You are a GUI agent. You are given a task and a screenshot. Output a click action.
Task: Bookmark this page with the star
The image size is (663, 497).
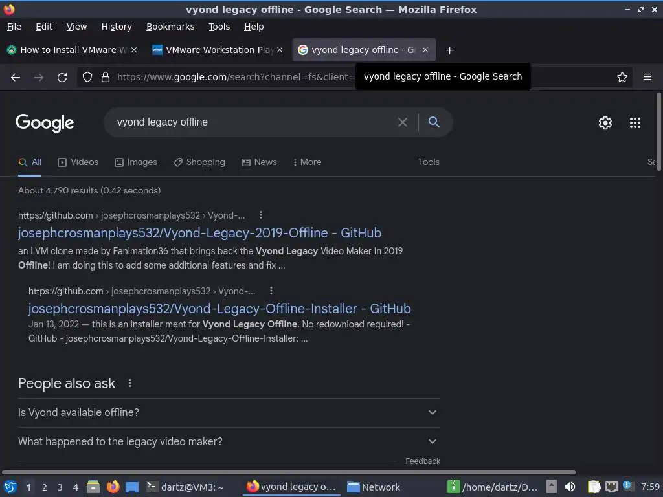(622, 77)
